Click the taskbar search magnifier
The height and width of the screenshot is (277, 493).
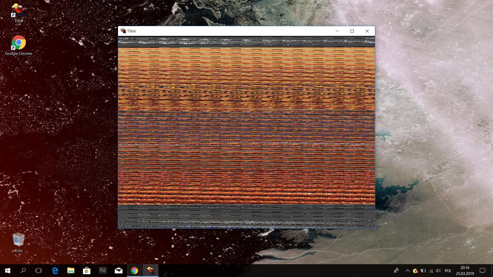[23, 271]
